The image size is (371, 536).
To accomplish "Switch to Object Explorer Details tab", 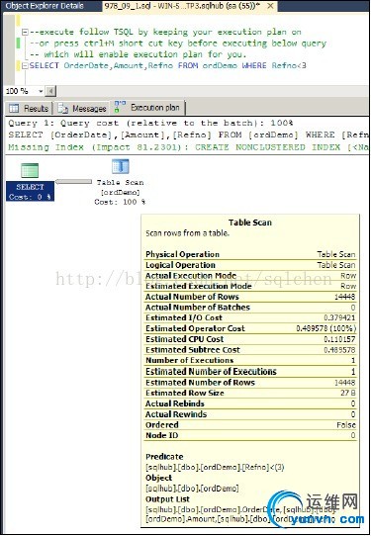I will tap(45, 6).
